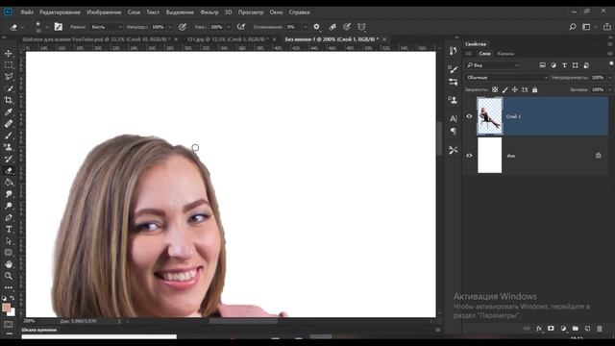Toggle airbrush mode
The height and width of the screenshot is (346, 615).
click(x=241, y=27)
